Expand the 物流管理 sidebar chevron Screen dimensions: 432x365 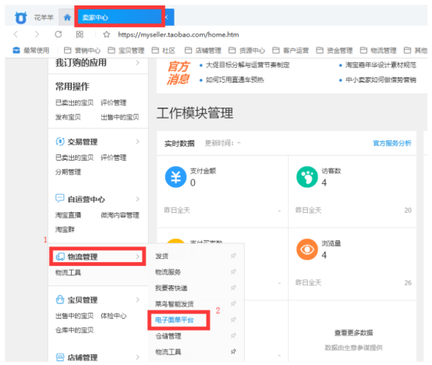[x=137, y=257]
